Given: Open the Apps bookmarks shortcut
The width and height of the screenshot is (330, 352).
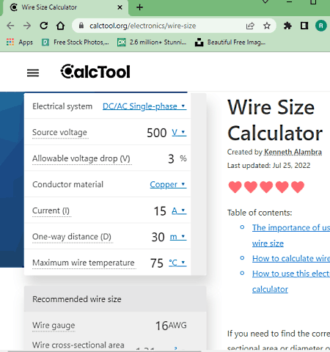Looking at the screenshot, I should tap(20, 43).
